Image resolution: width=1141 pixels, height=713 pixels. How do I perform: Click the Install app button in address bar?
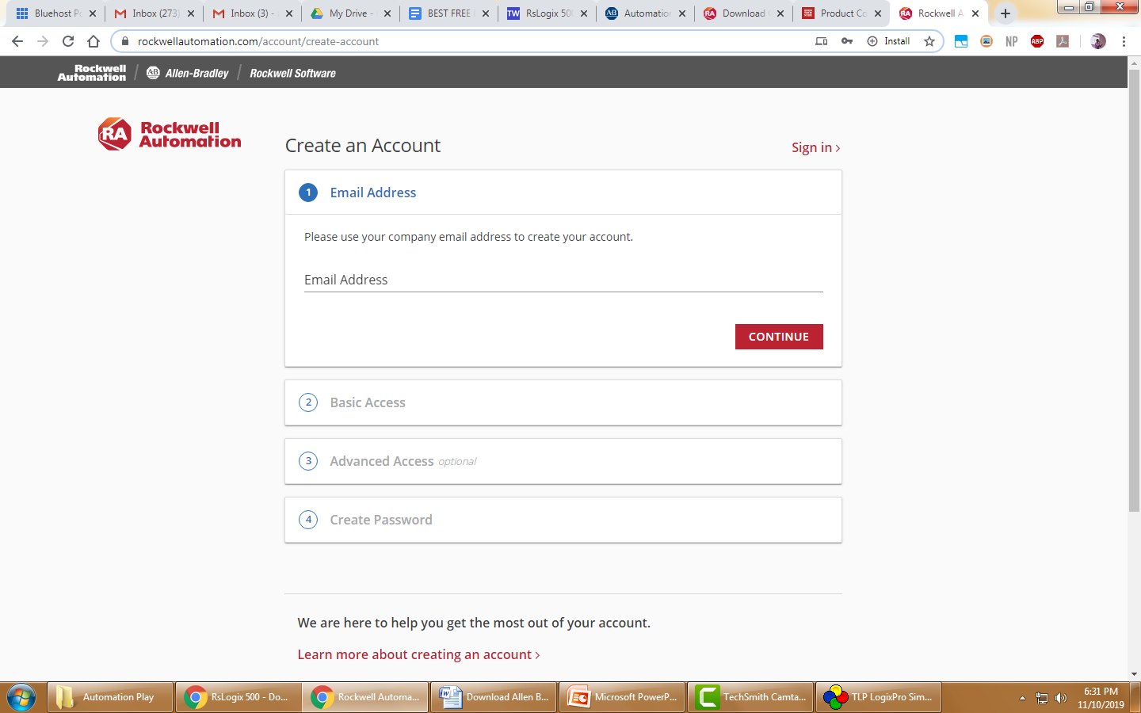(889, 41)
